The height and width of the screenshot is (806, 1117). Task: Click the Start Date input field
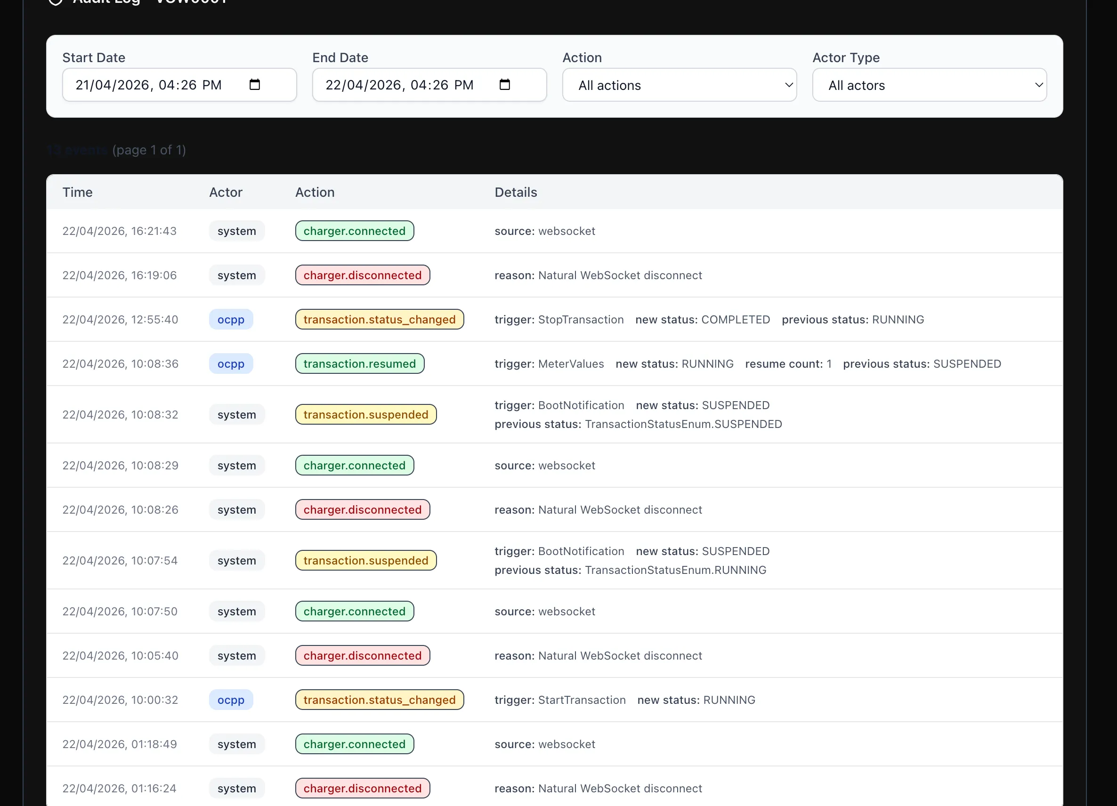click(179, 85)
